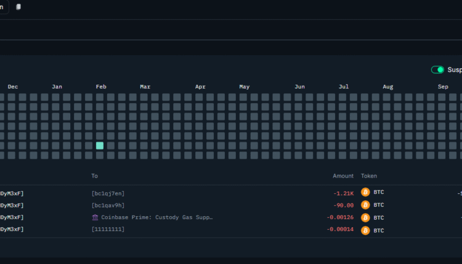
Task: Toggle the green Susp... switch off
Action: pos(437,70)
